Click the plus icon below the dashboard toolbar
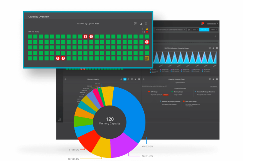The image size is (268, 161). (215, 36)
